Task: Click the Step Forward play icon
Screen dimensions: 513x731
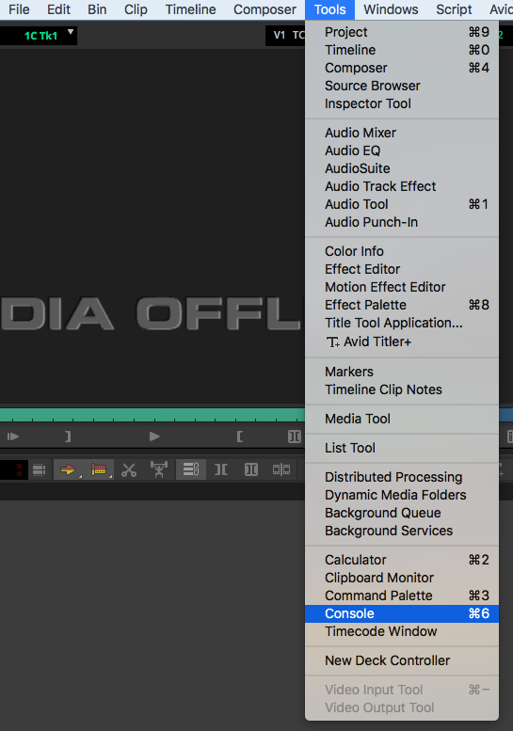Action: tap(13, 437)
